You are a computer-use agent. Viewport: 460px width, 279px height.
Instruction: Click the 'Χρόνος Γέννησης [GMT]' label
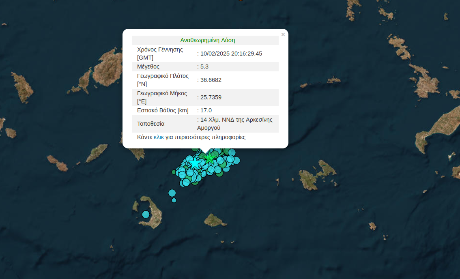click(x=160, y=54)
